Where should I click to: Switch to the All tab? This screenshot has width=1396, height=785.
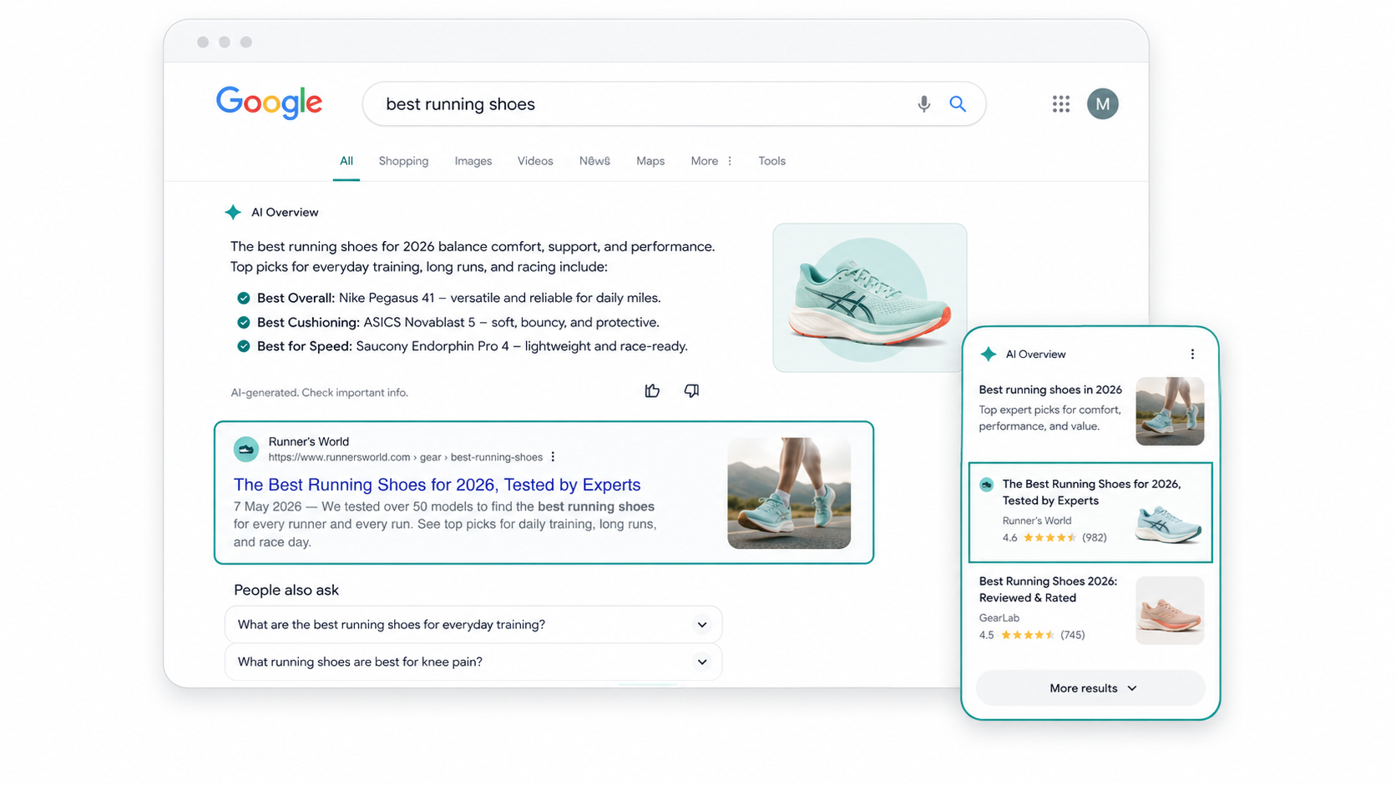pos(346,161)
